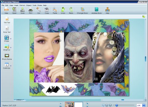Expand the Calendar tool flyout arrow
The height and width of the screenshot is (107, 148).
pos(11,66)
